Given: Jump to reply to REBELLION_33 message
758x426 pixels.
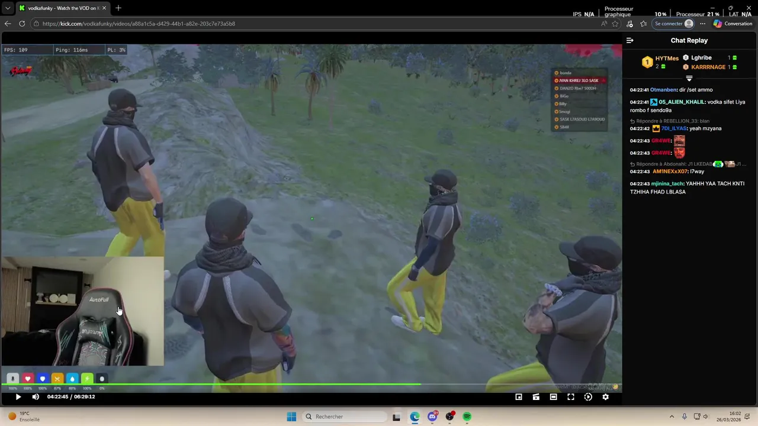Looking at the screenshot, I should pyautogui.click(x=670, y=121).
